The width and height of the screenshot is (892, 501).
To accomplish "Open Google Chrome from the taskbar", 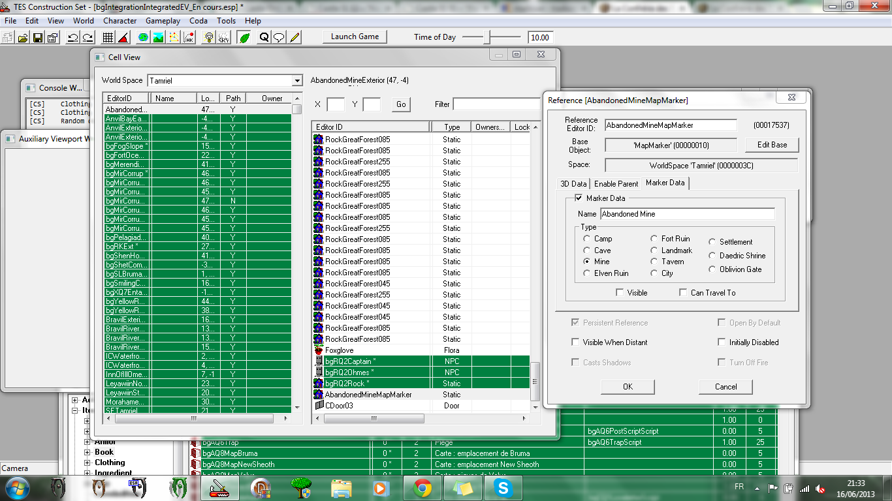I will click(422, 487).
